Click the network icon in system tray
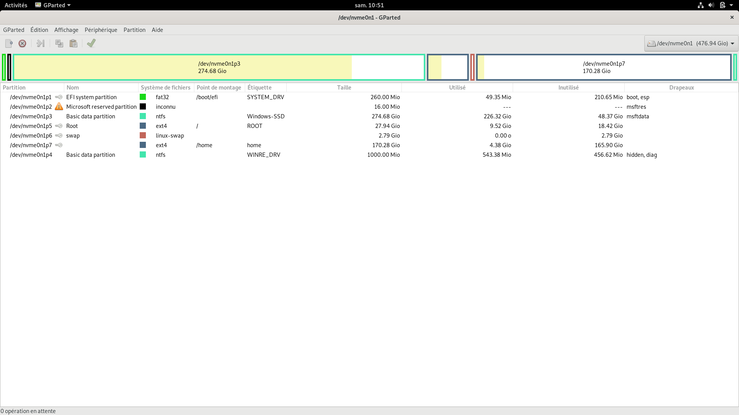The image size is (739, 415). (701, 5)
